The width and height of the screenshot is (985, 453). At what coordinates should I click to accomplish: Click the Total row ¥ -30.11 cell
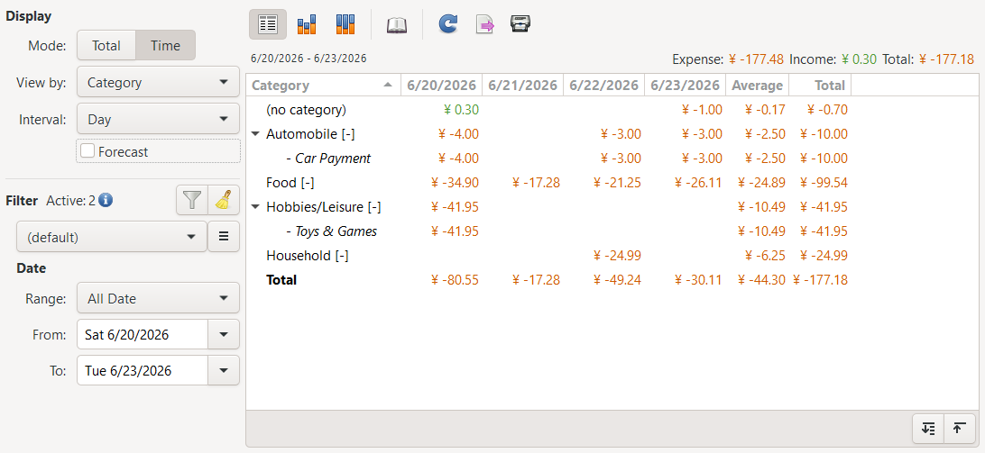(x=698, y=280)
